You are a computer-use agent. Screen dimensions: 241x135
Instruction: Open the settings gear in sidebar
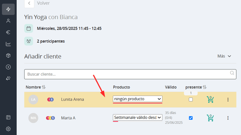tap(8, 129)
